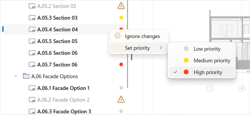Select Low priority option
The image size is (250, 115).
tap(207, 49)
